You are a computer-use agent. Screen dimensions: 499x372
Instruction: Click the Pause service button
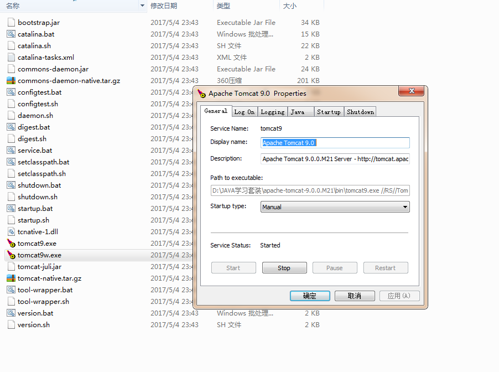click(335, 268)
